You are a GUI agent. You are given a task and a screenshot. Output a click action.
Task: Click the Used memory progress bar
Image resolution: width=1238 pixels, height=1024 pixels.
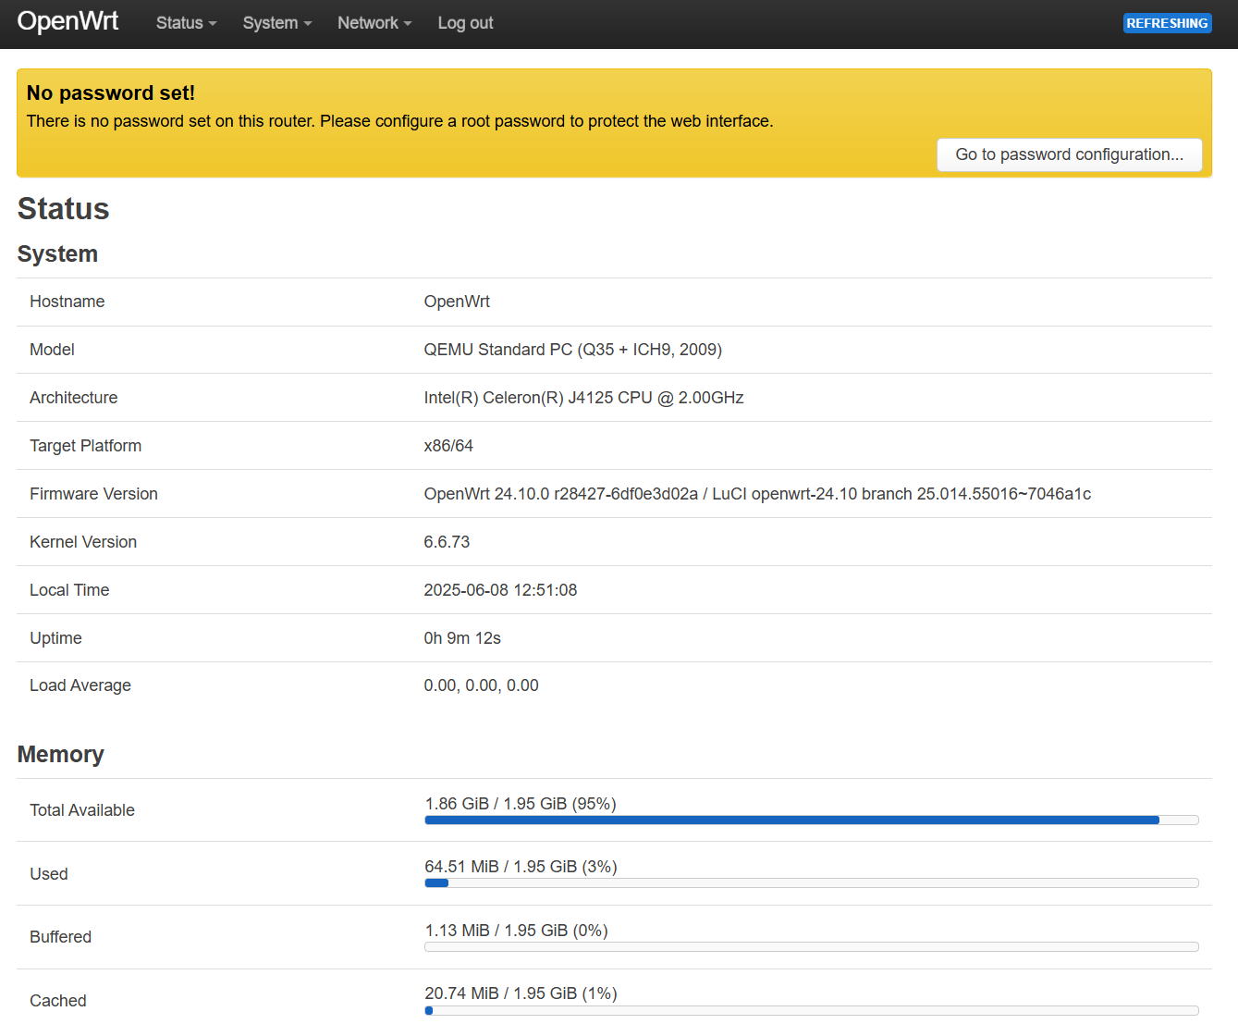(812, 883)
